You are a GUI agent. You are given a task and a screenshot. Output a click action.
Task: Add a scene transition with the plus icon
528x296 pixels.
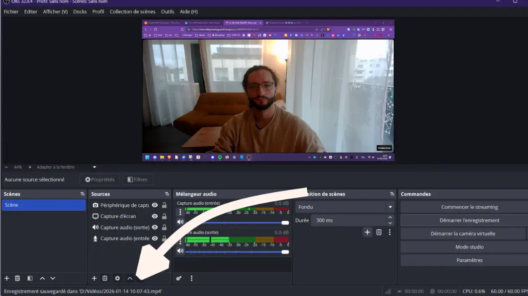tap(367, 232)
